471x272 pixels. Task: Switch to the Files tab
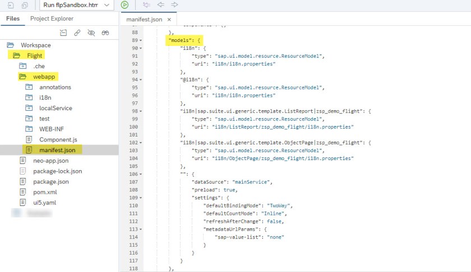(13, 18)
